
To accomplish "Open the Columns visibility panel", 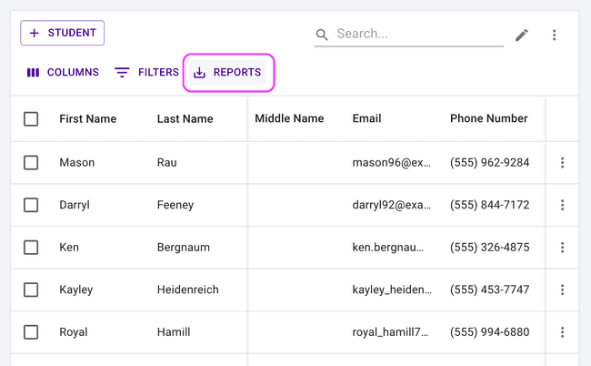I will [x=63, y=73].
